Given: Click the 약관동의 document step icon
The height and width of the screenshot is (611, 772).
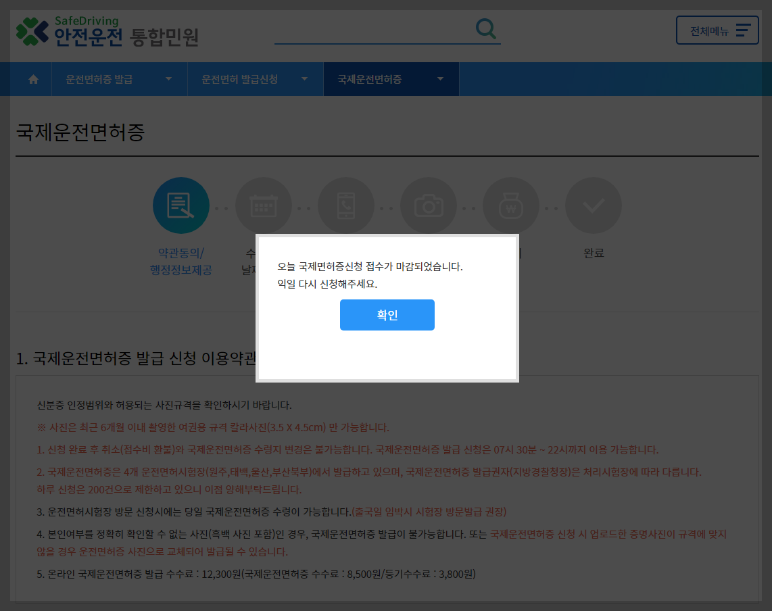Looking at the screenshot, I should click(180, 205).
